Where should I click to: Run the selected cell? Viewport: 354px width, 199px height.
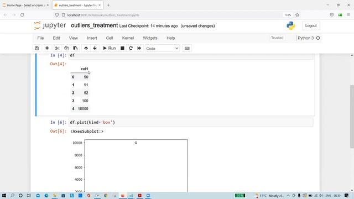(x=110, y=48)
